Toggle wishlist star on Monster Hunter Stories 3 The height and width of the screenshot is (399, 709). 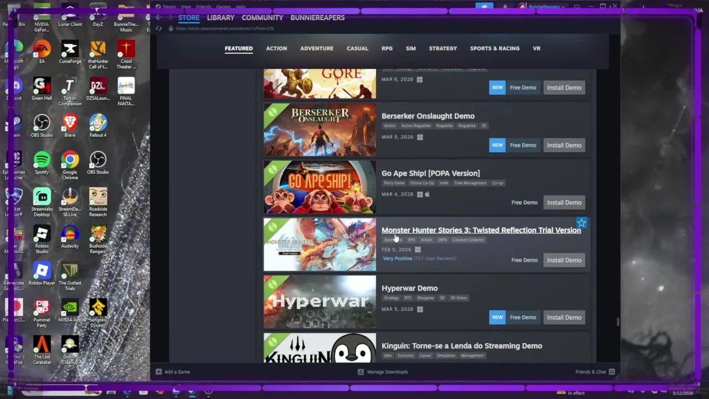(581, 223)
